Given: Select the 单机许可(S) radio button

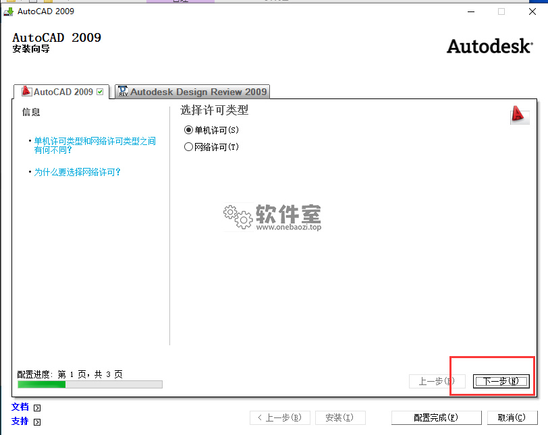Looking at the screenshot, I should click(188, 130).
